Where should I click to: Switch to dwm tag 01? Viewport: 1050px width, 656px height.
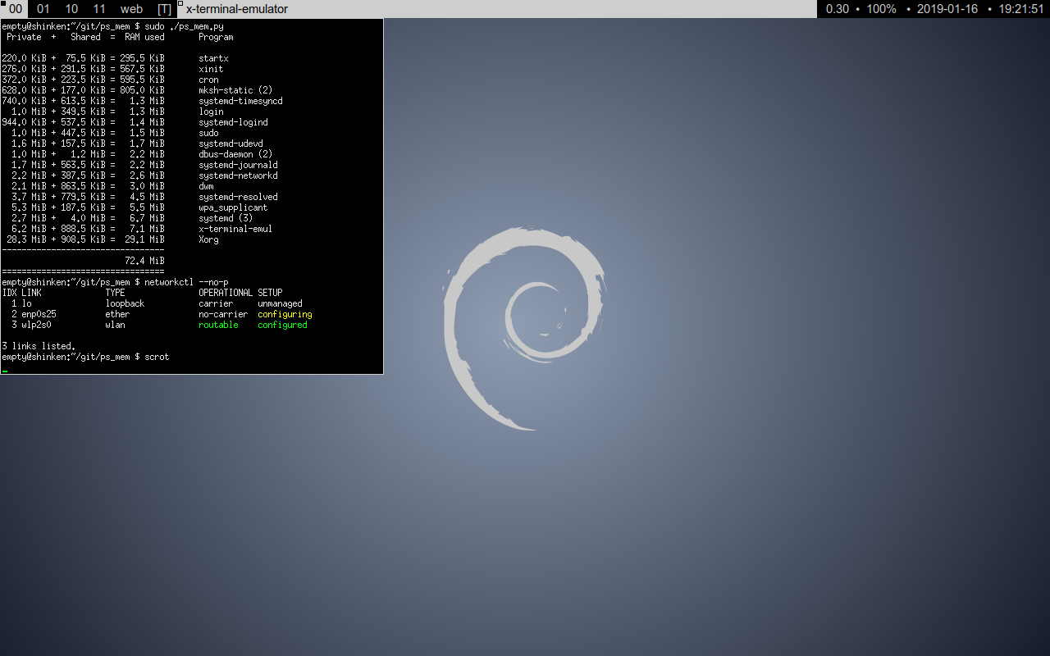point(43,9)
